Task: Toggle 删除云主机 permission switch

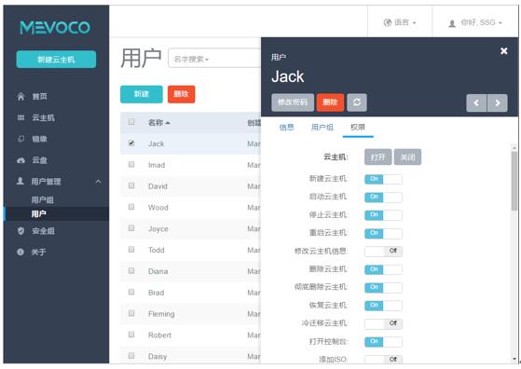Action: (383, 269)
